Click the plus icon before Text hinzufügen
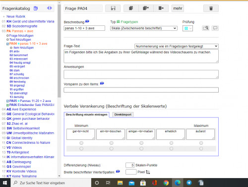248x187 pixels. point(7,40)
